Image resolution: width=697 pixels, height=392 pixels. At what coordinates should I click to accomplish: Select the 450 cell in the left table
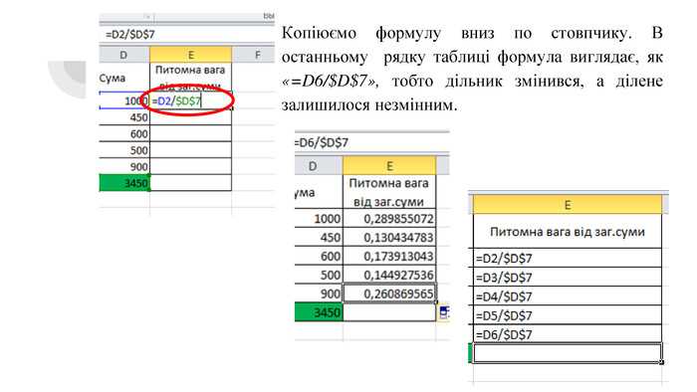tap(124, 117)
